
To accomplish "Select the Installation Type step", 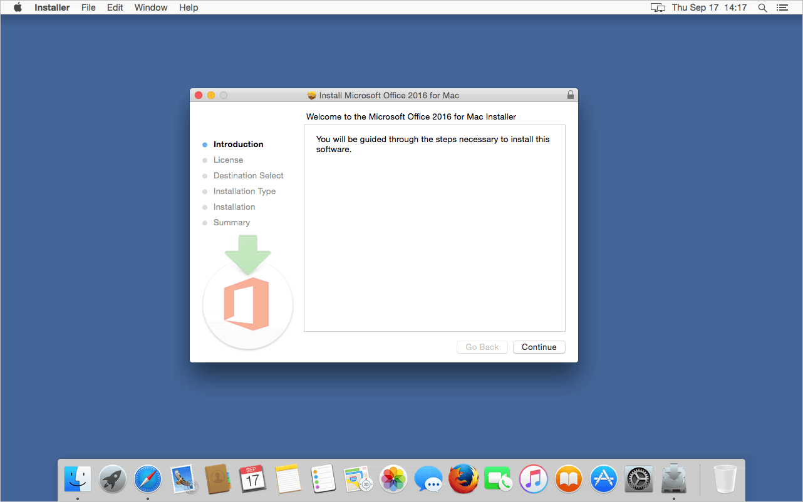I will tap(244, 191).
